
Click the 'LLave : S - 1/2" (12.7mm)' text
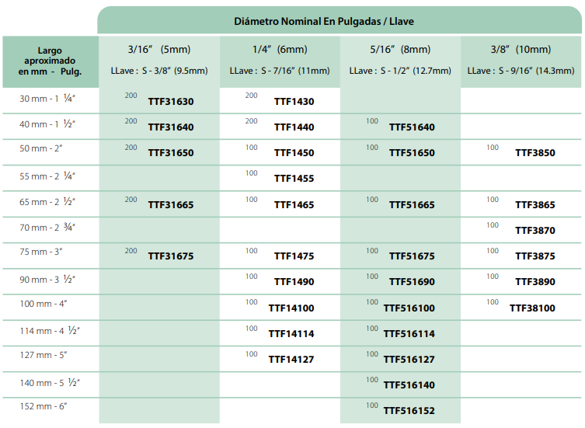click(x=400, y=71)
